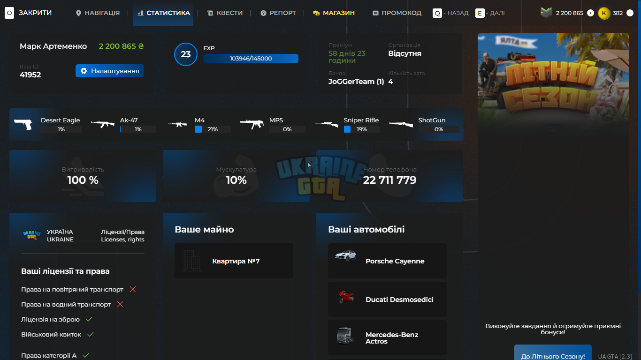The image size is (641, 360).
Task: Click the Ваші ліцензії та права heading
Action: pyautogui.click(x=65, y=271)
